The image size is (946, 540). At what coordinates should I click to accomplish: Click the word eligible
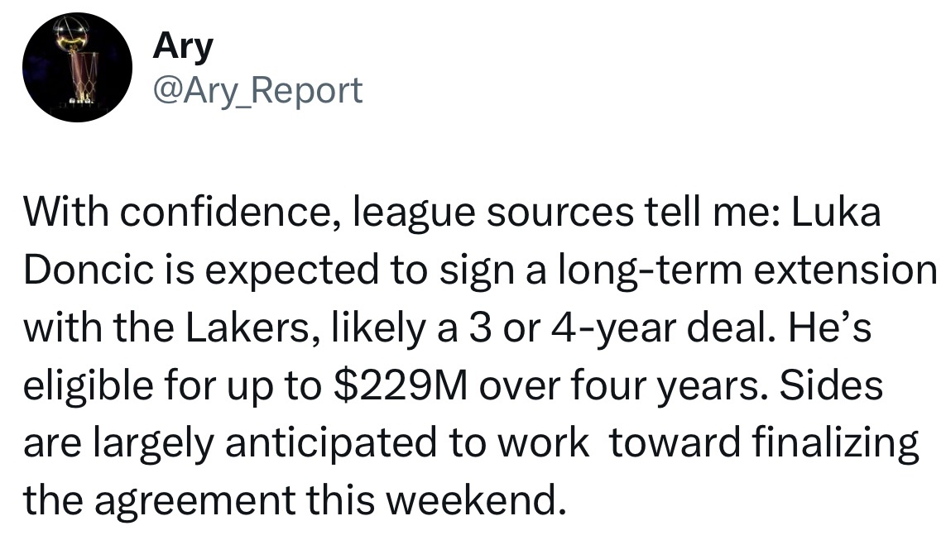[x=86, y=385]
